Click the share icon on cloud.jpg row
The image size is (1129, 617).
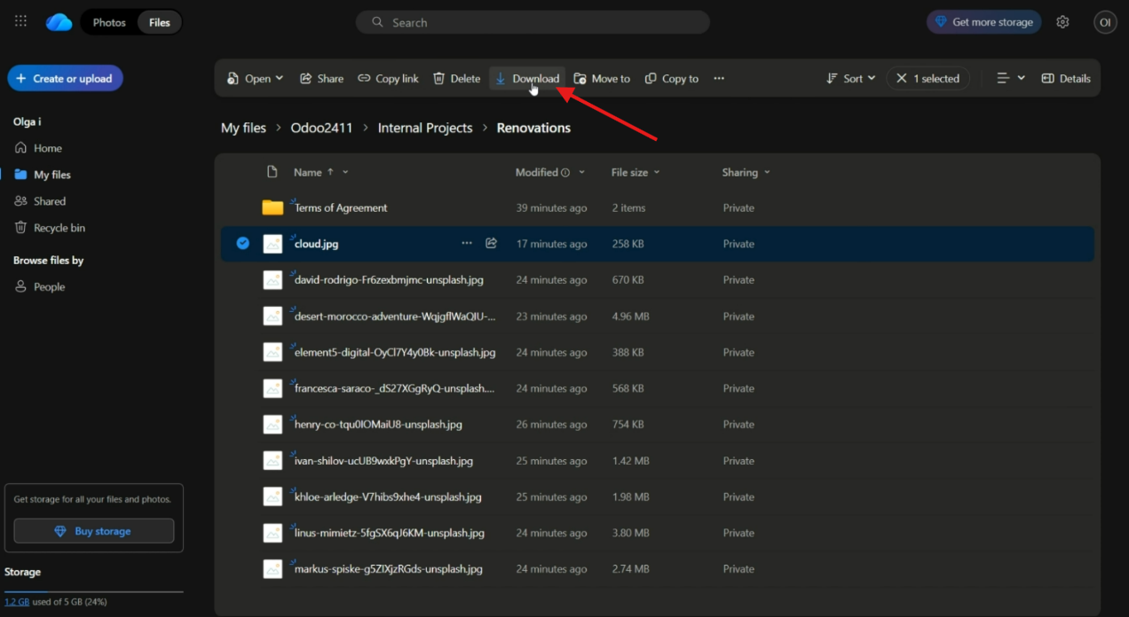coord(491,244)
